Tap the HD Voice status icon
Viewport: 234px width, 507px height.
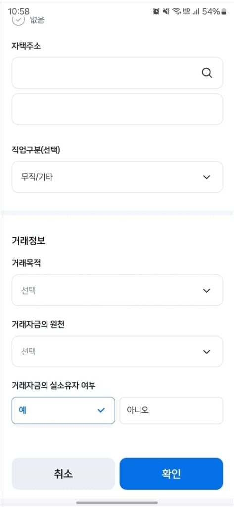187,12
